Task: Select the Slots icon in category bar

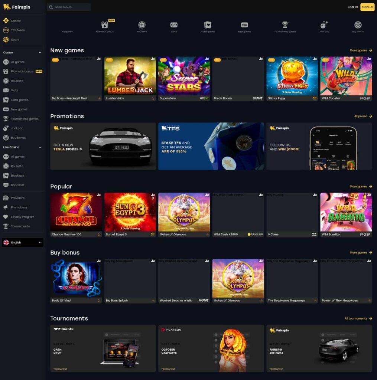Action: pyautogui.click(x=174, y=25)
